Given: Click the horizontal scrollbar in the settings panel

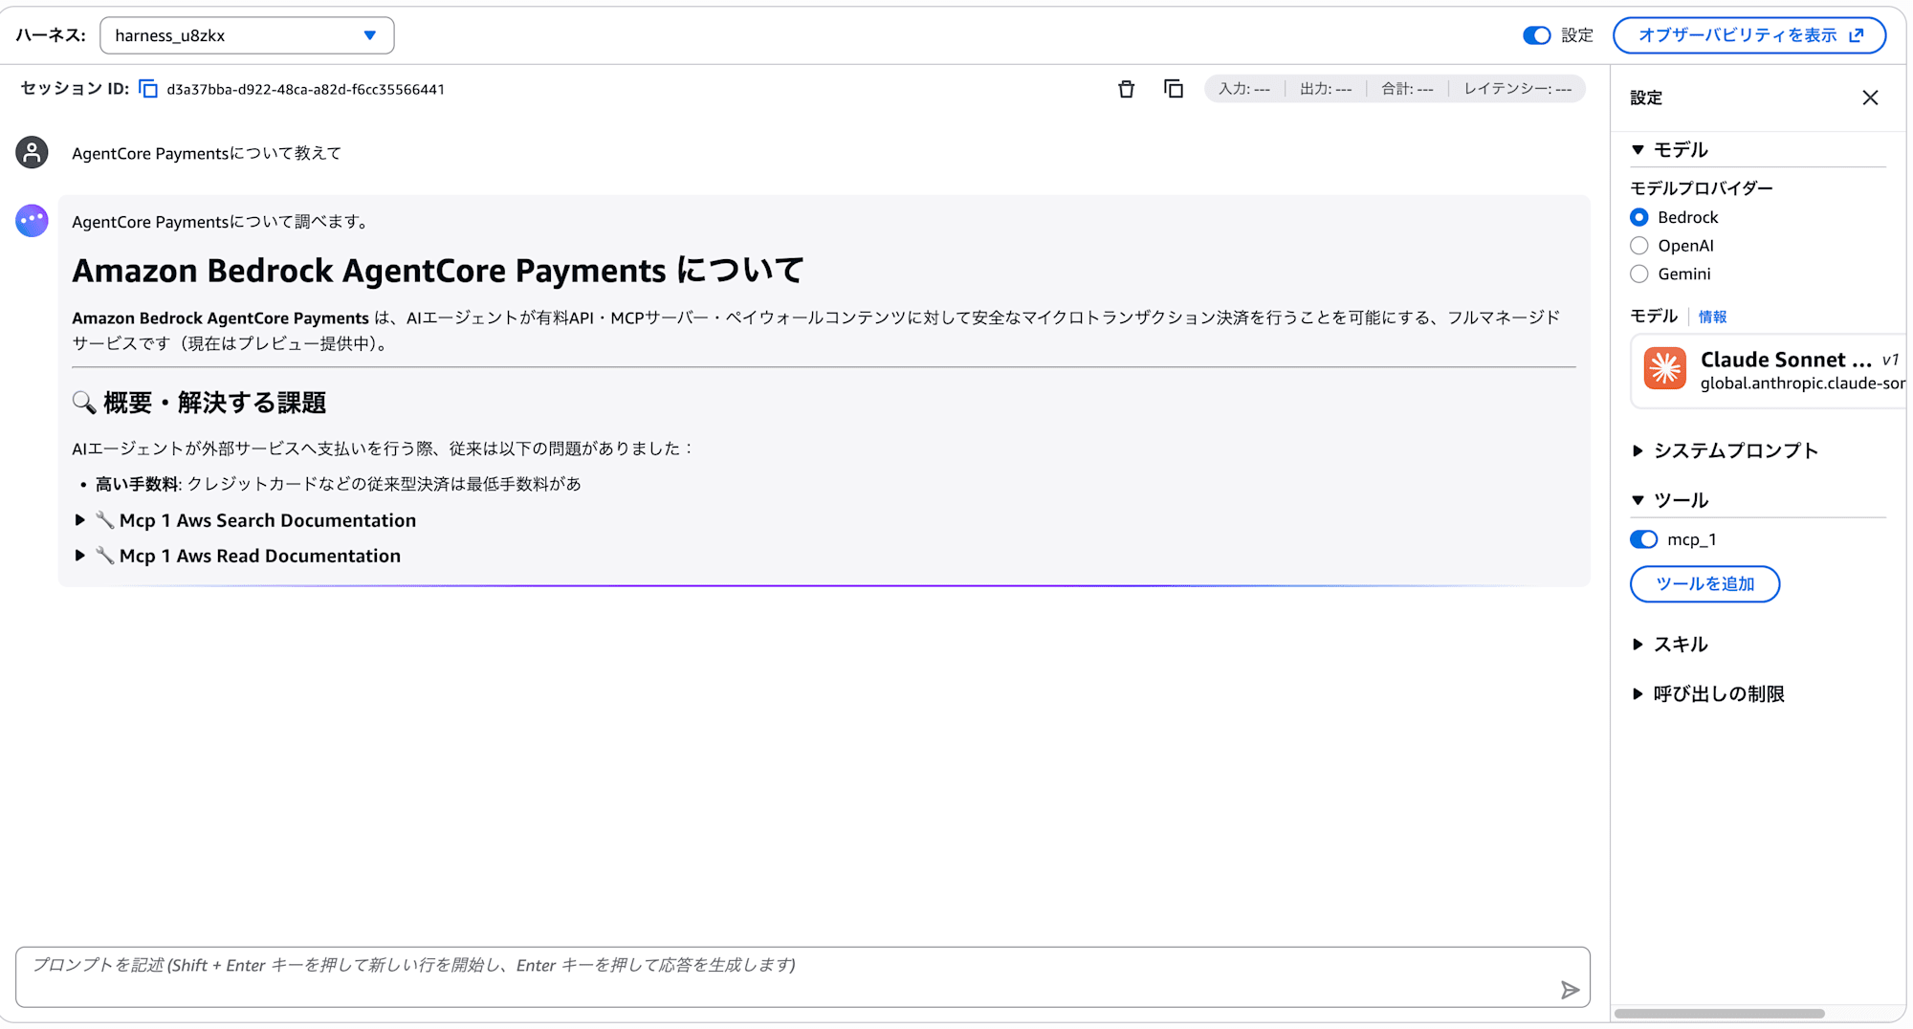Looking at the screenshot, I should [x=1720, y=1014].
